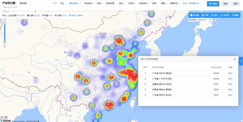
Task: Click the 前5热点 link
Action: [72, 15]
